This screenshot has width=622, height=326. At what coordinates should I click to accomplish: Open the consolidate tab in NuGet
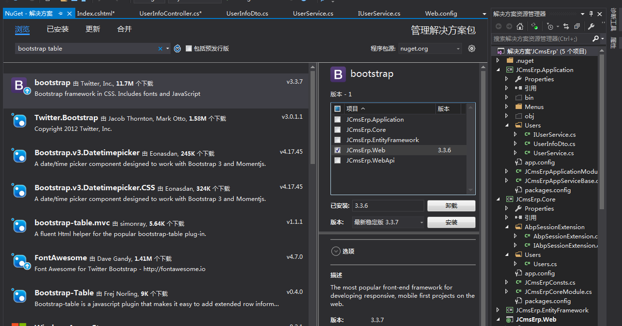(124, 29)
